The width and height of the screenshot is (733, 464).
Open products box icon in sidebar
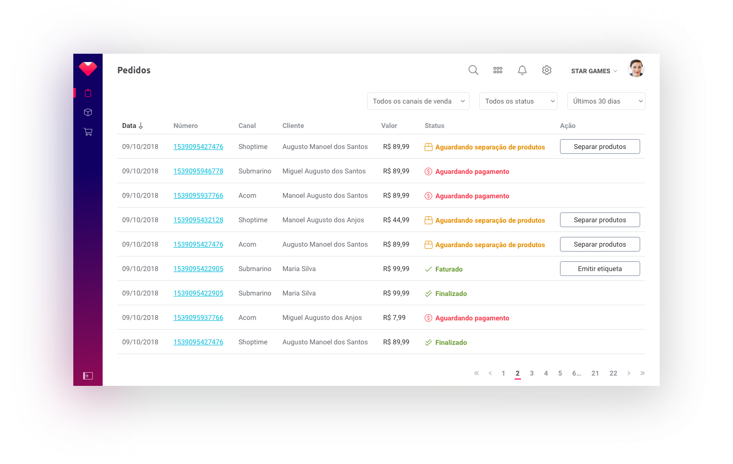point(88,112)
